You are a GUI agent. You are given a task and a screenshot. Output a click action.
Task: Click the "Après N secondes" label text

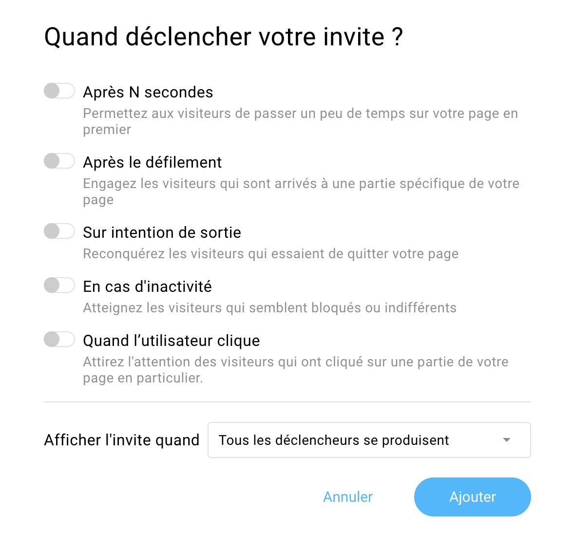click(x=148, y=92)
